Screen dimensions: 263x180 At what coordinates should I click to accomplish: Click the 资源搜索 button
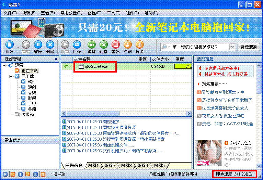click(x=249, y=47)
